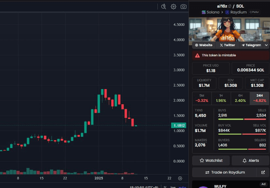Screen dimensions: 270x188
Task: Open the indicators quick search icon
Action: [x=164, y=7]
